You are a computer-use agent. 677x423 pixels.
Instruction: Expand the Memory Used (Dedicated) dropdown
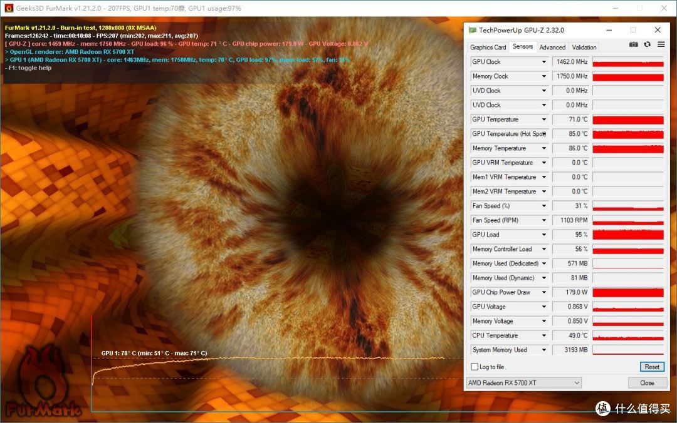click(x=544, y=263)
